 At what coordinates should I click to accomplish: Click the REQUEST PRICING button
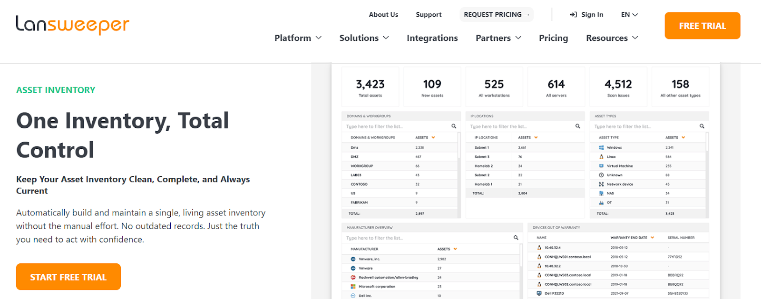pyautogui.click(x=496, y=15)
